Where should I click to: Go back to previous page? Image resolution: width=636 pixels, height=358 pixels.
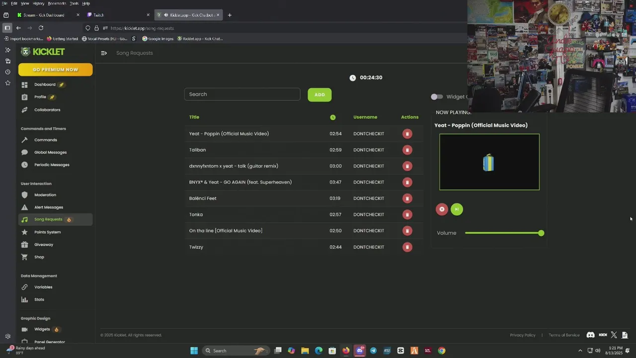pos(18,28)
